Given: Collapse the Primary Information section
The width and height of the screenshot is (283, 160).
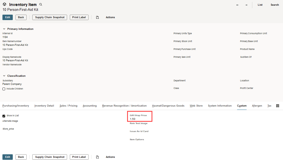Looking at the screenshot, I should [x=4, y=29].
